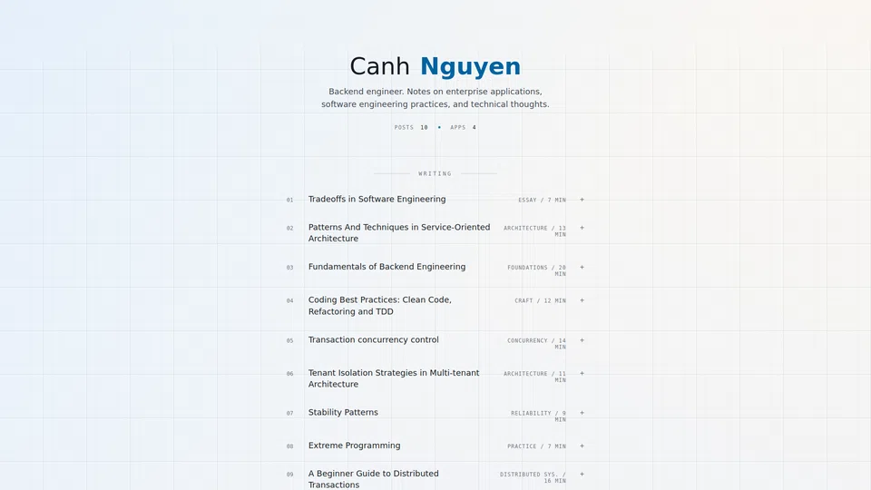Expand the Fundamentals of Backend Engineering plus icon
871x490 pixels.
[x=582, y=267]
